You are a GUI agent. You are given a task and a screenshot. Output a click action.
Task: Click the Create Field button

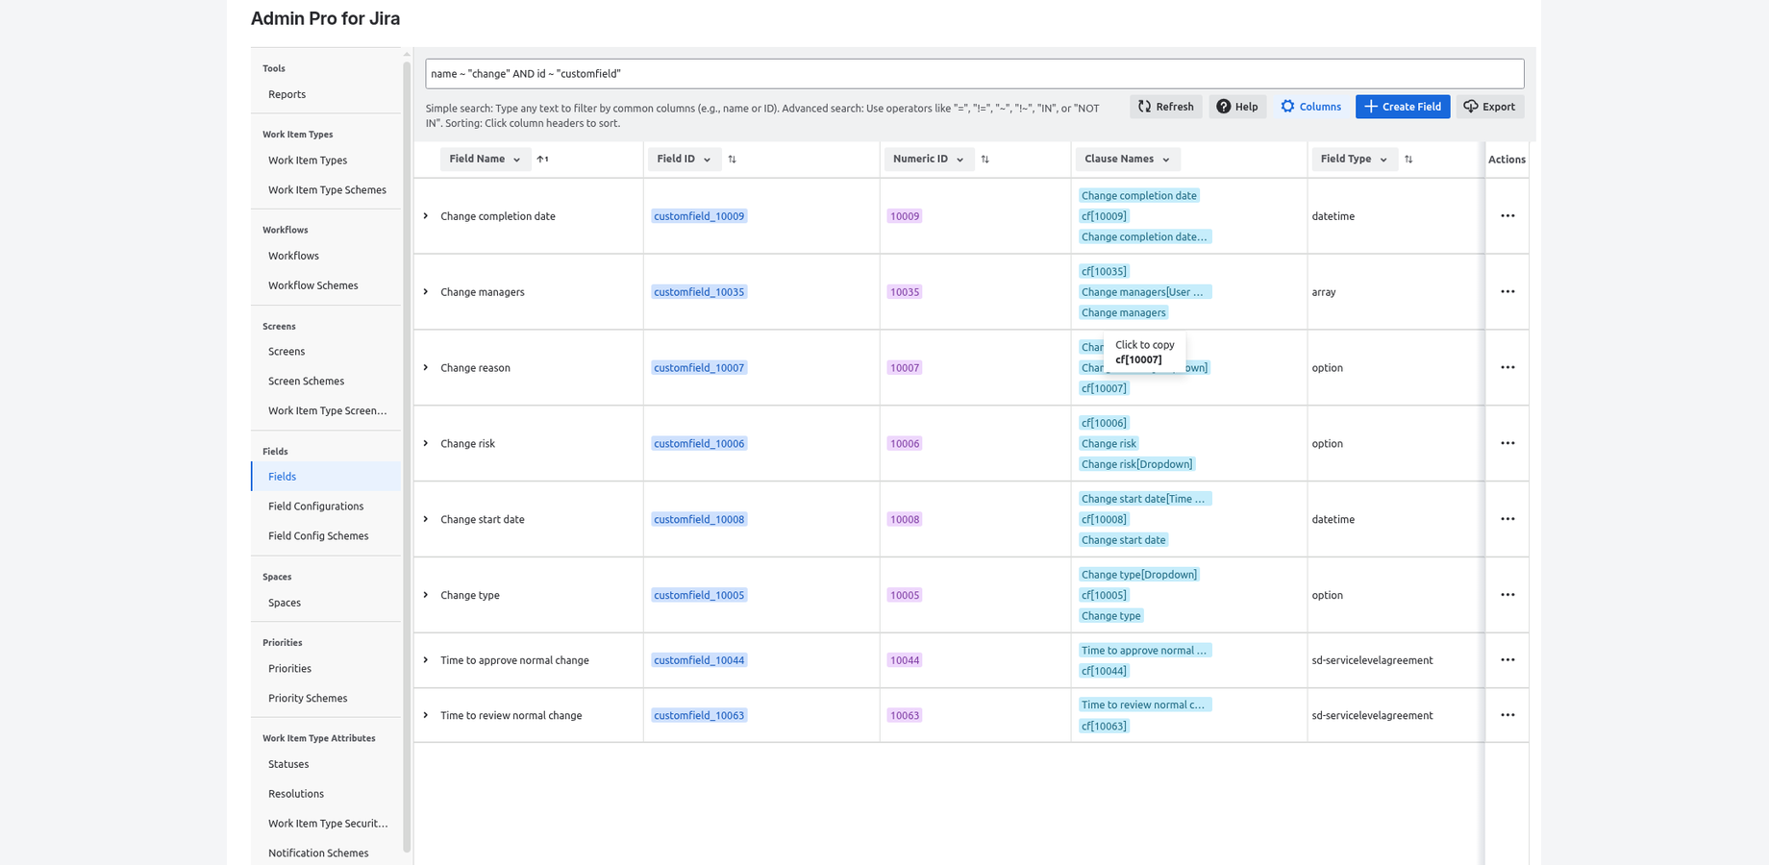click(x=1403, y=107)
